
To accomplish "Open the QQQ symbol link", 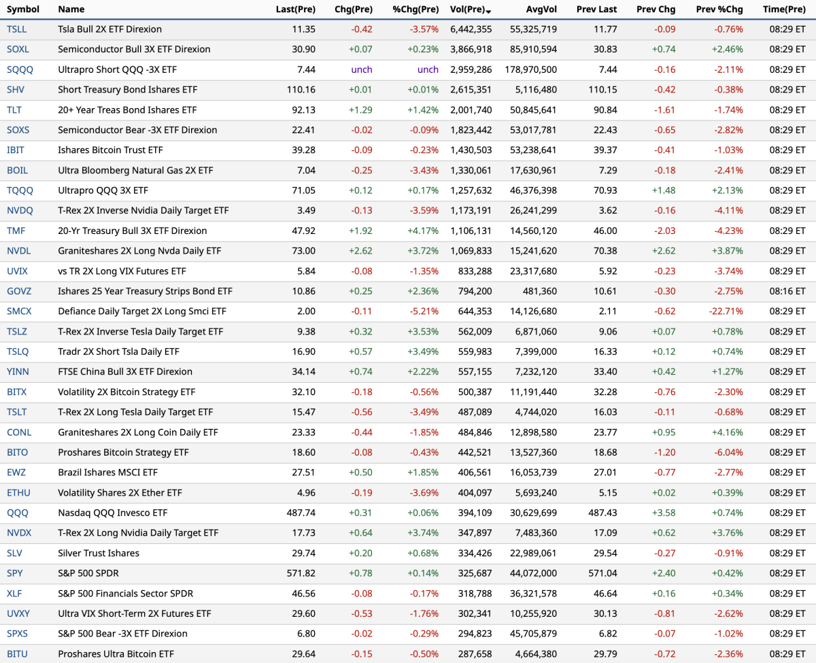I will [x=18, y=513].
